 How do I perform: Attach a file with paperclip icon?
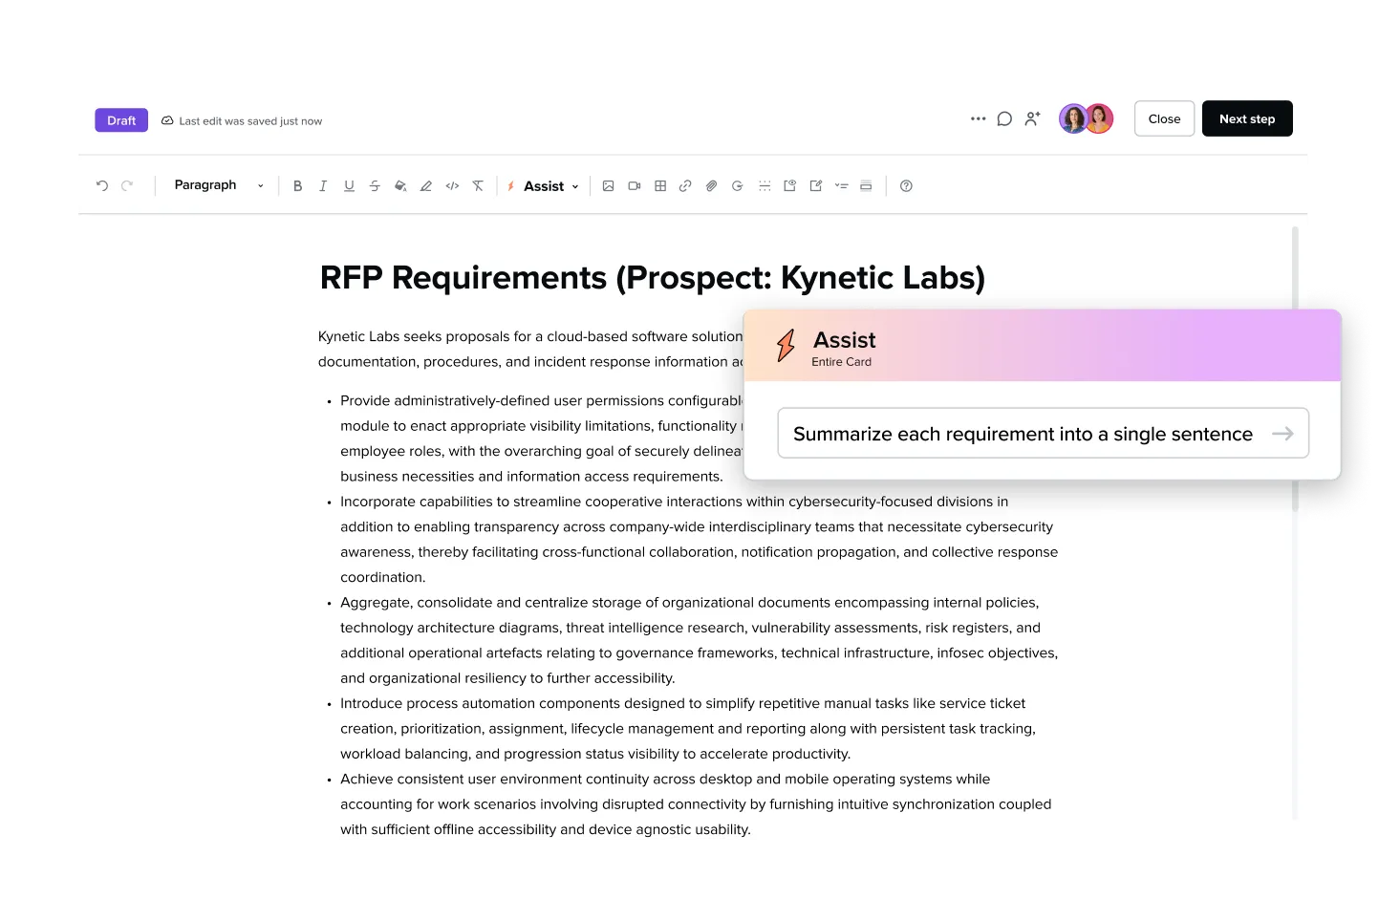coord(711,186)
